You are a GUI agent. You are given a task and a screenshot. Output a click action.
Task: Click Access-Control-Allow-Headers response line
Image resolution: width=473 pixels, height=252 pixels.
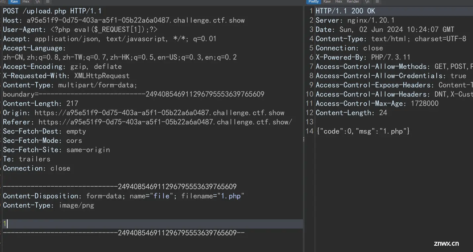(394, 94)
